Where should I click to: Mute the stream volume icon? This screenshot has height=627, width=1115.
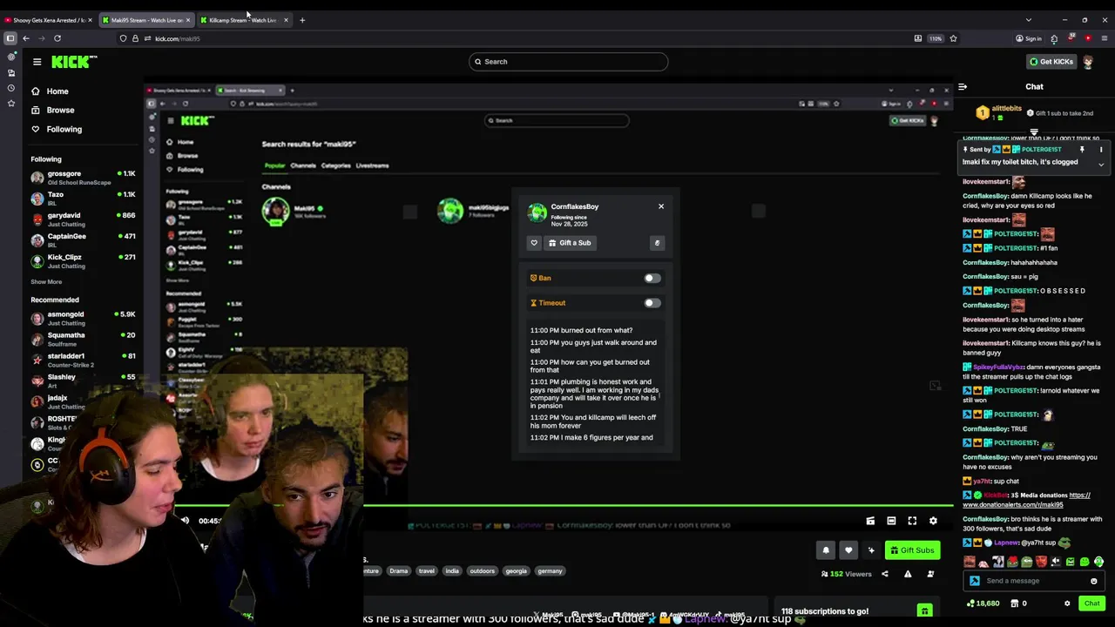pyautogui.click(x=185, y=521)
